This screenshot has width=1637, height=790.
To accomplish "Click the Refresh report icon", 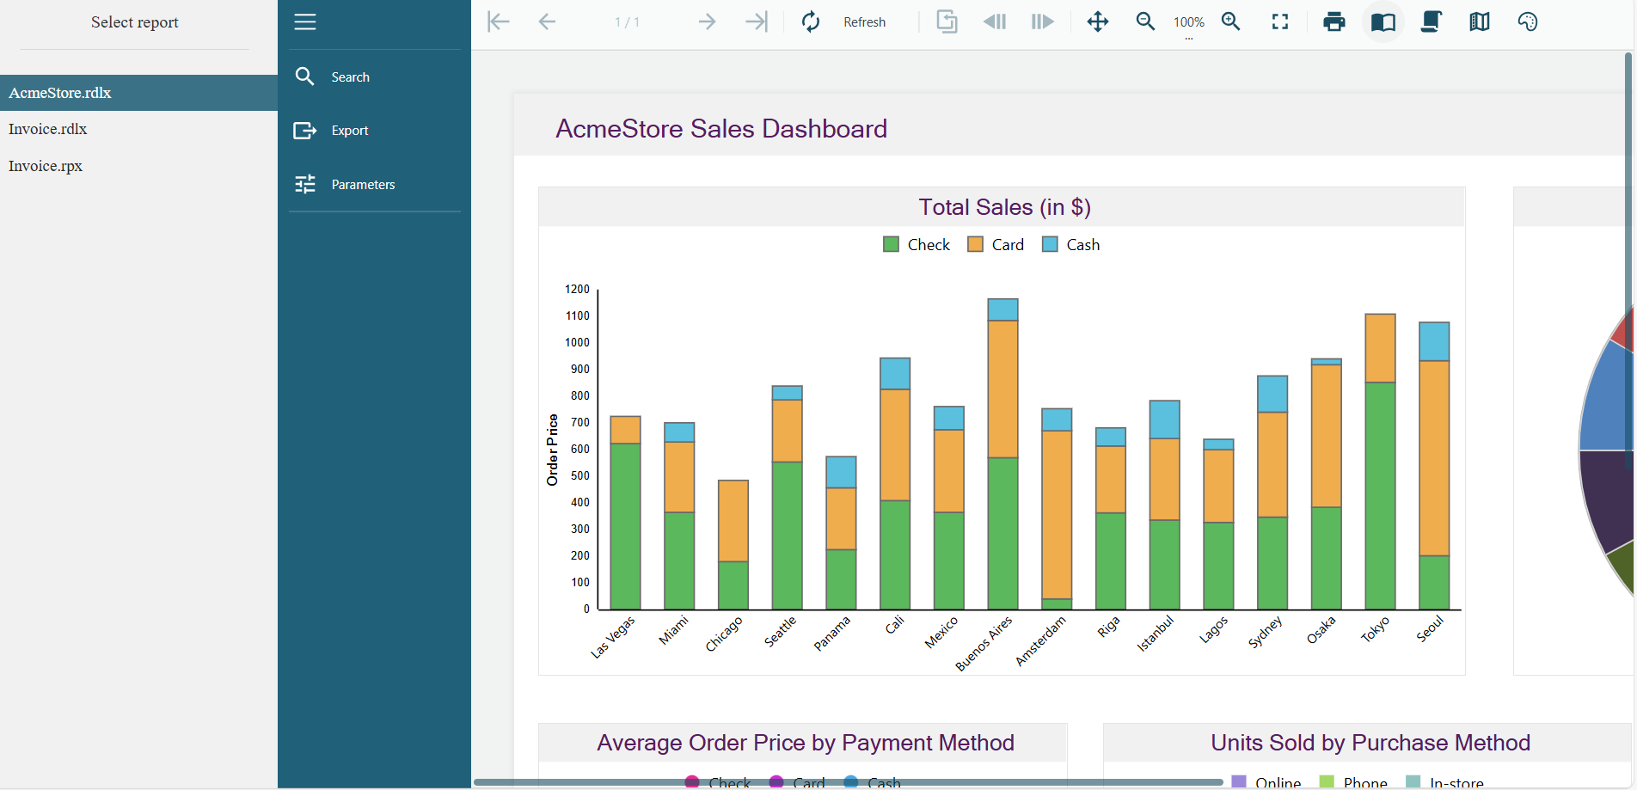I will pyautogui.click(x=811, y=22).
